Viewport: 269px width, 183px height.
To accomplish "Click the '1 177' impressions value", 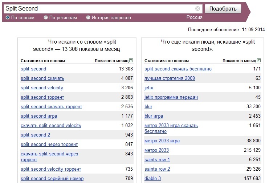I will pos(127,116).
